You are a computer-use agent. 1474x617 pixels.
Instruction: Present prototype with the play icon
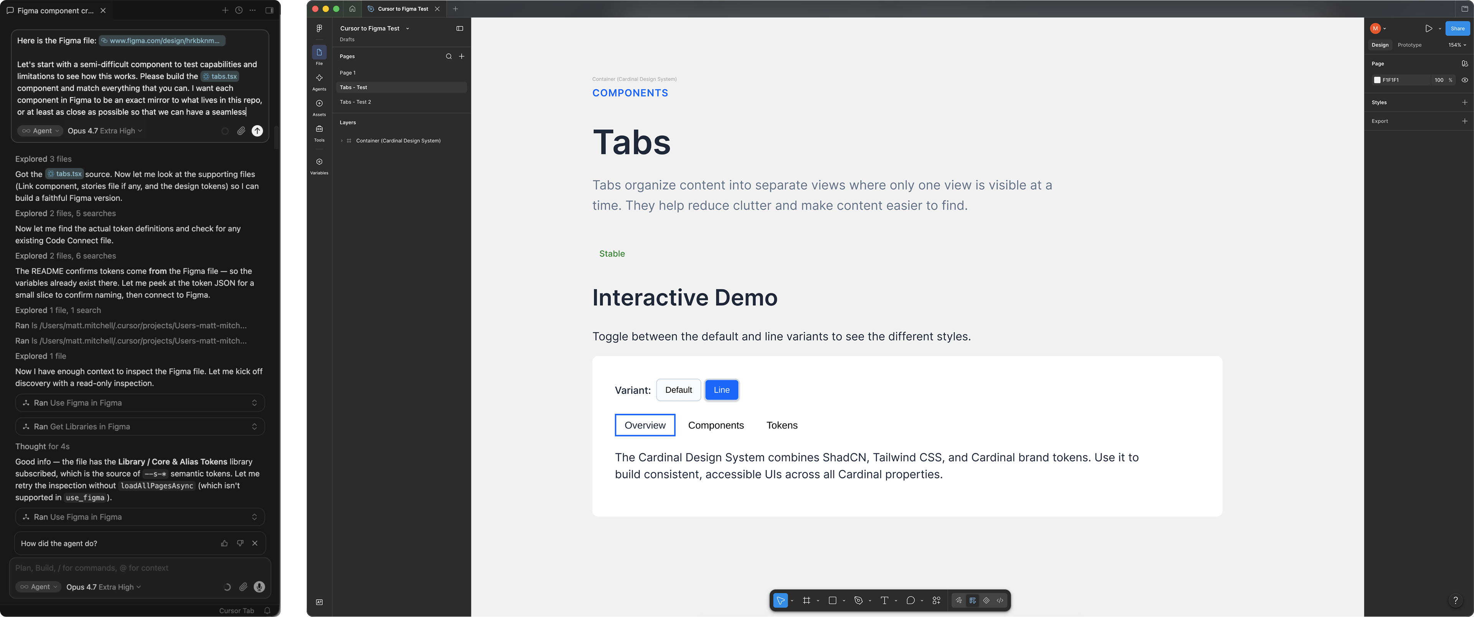click(x=1428, y=28)
